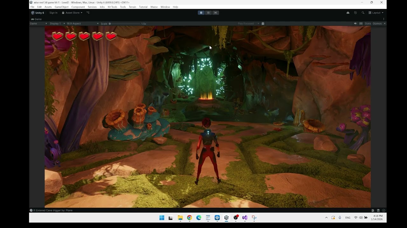Open the Undo History icon
The image size is (407, 228).
[x=355, y=13]
